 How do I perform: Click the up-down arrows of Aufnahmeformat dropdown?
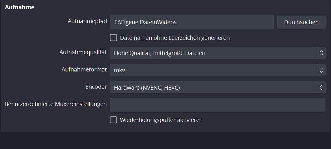click(x=321, y=70)
